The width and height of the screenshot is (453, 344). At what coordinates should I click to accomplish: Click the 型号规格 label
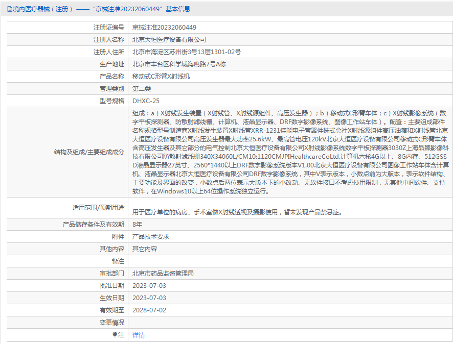[112, 101]
